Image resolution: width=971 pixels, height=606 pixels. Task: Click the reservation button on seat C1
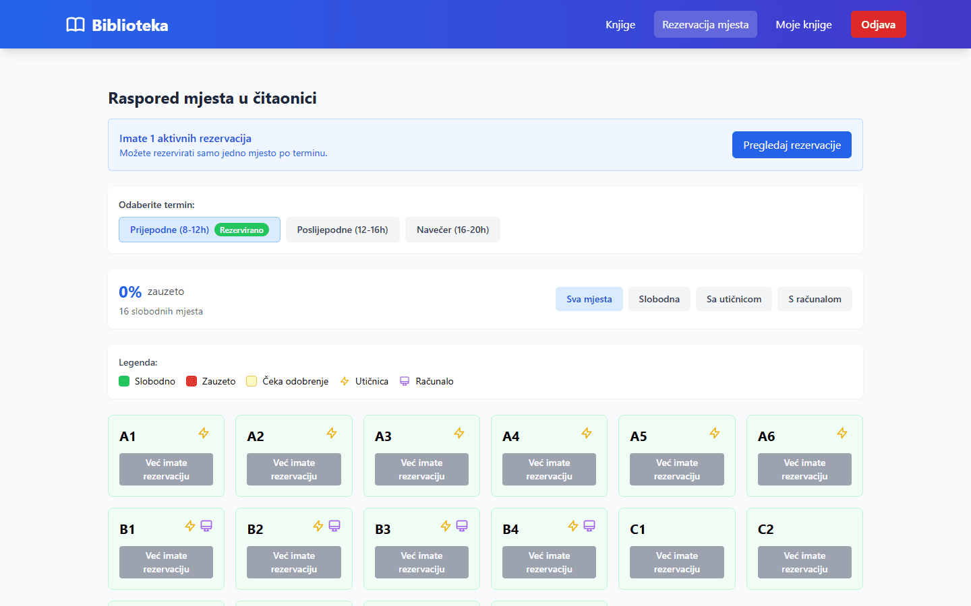tap(677, 562)
